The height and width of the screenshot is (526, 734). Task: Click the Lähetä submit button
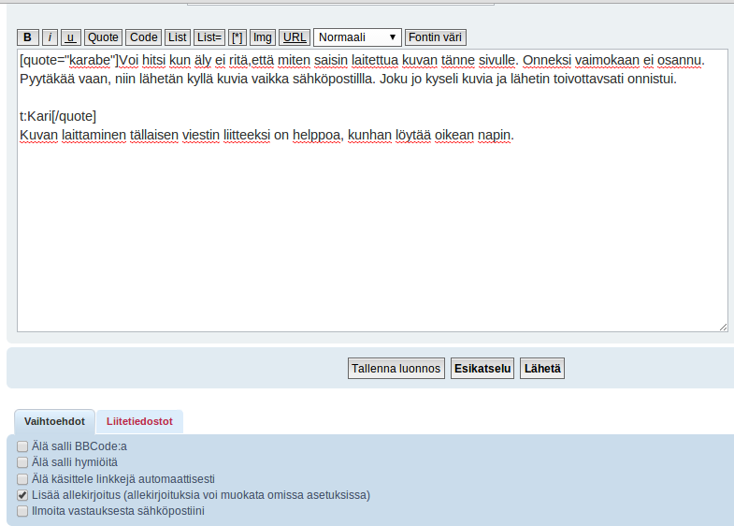pos(542,369)
